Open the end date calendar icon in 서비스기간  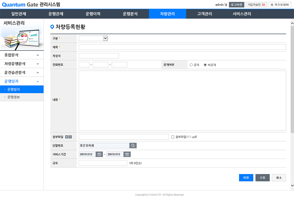[127, 154]
